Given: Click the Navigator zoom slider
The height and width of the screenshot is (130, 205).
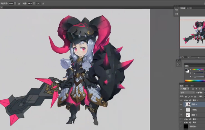Looking at the screenshot, I should click(198, 57).
